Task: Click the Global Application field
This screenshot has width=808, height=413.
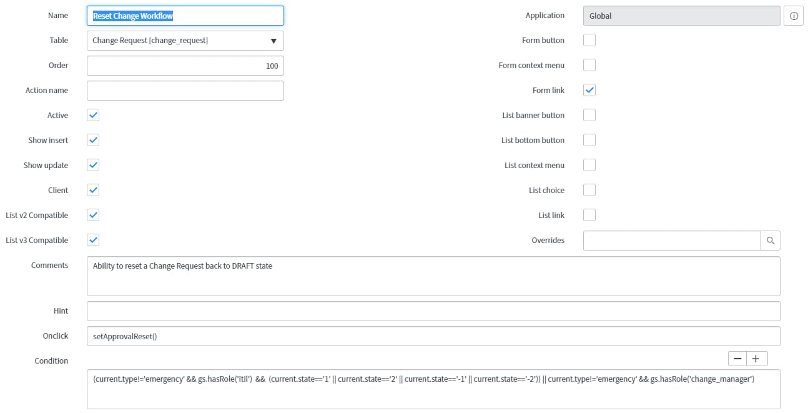Action: point(682,16)
